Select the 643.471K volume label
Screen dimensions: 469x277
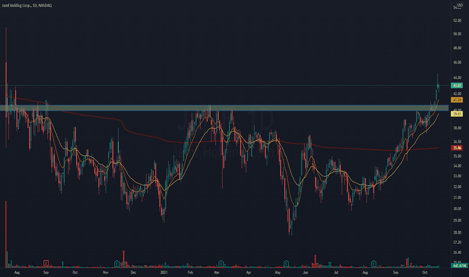click(x=459, y=265)
